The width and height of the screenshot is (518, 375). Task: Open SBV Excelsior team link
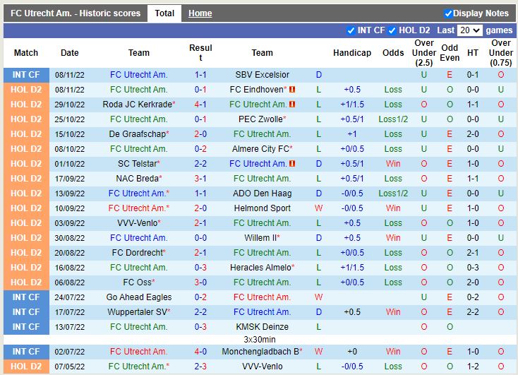(x=262, y=75)
